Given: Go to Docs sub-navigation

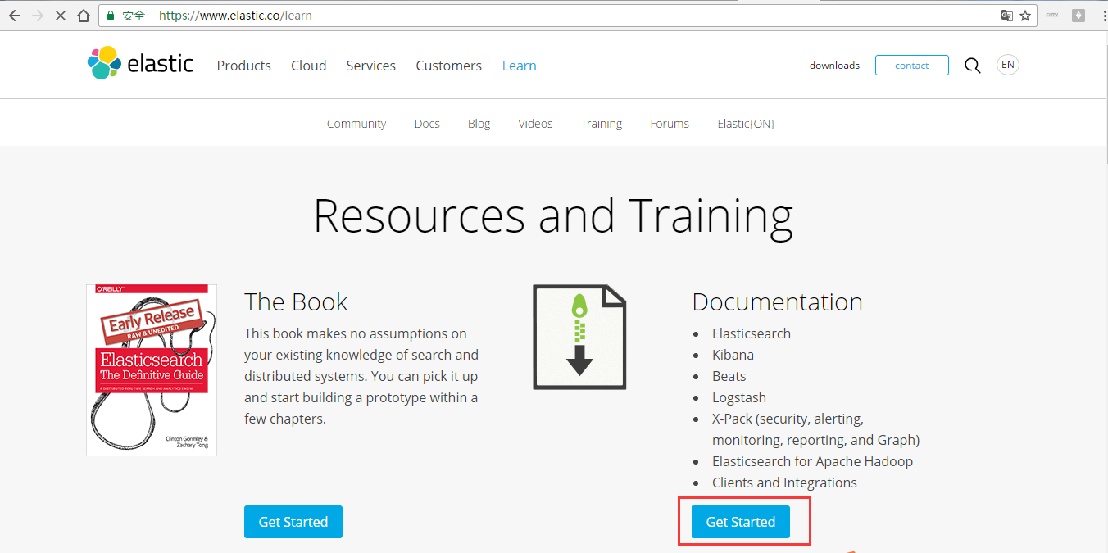Looking at the screenshot, I should tap(427, 124).
